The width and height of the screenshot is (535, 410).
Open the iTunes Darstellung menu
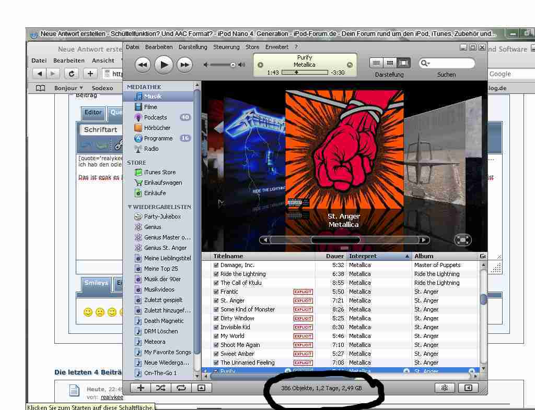193,47
